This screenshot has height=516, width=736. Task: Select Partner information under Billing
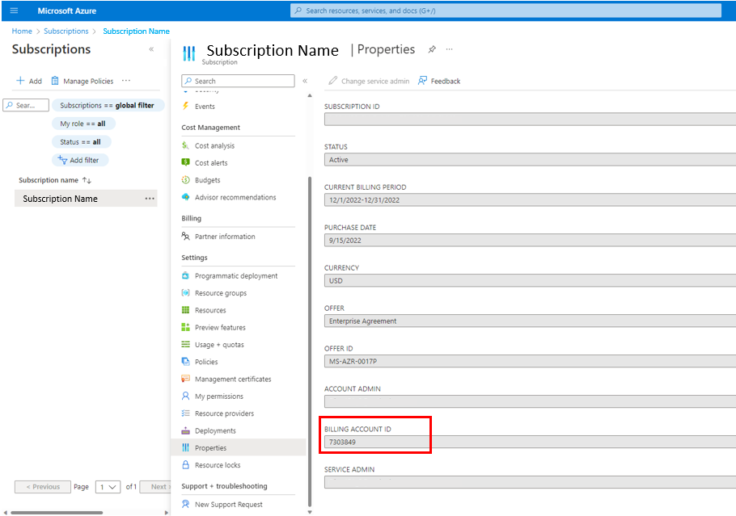point(224,237)
